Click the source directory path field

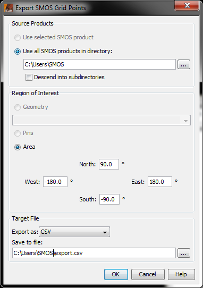(99, 64)
